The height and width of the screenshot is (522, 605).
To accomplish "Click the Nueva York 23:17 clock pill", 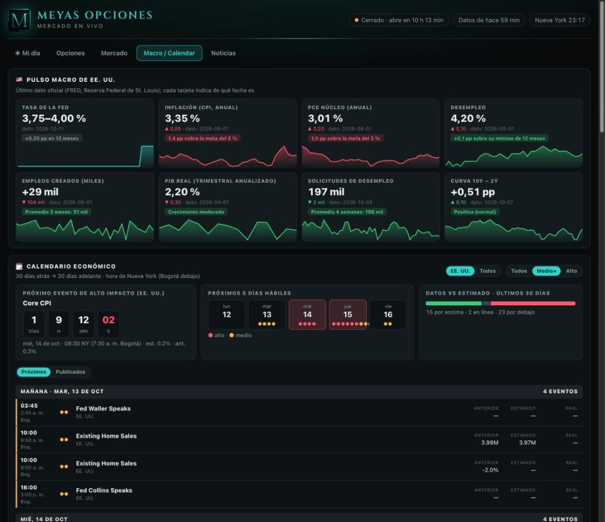I will pyautogui.click(x=560, y=20).
